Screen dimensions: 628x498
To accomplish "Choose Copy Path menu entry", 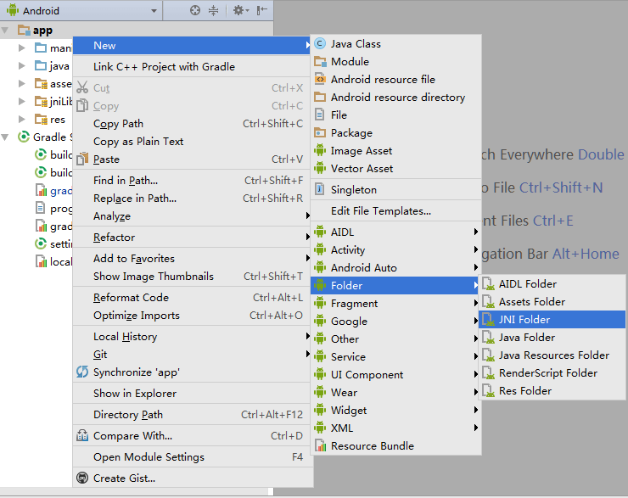I will [x=193, y=124].
